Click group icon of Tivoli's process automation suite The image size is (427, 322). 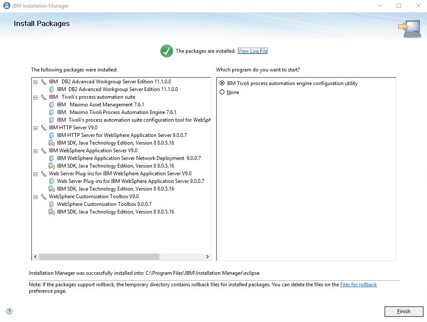43,97
